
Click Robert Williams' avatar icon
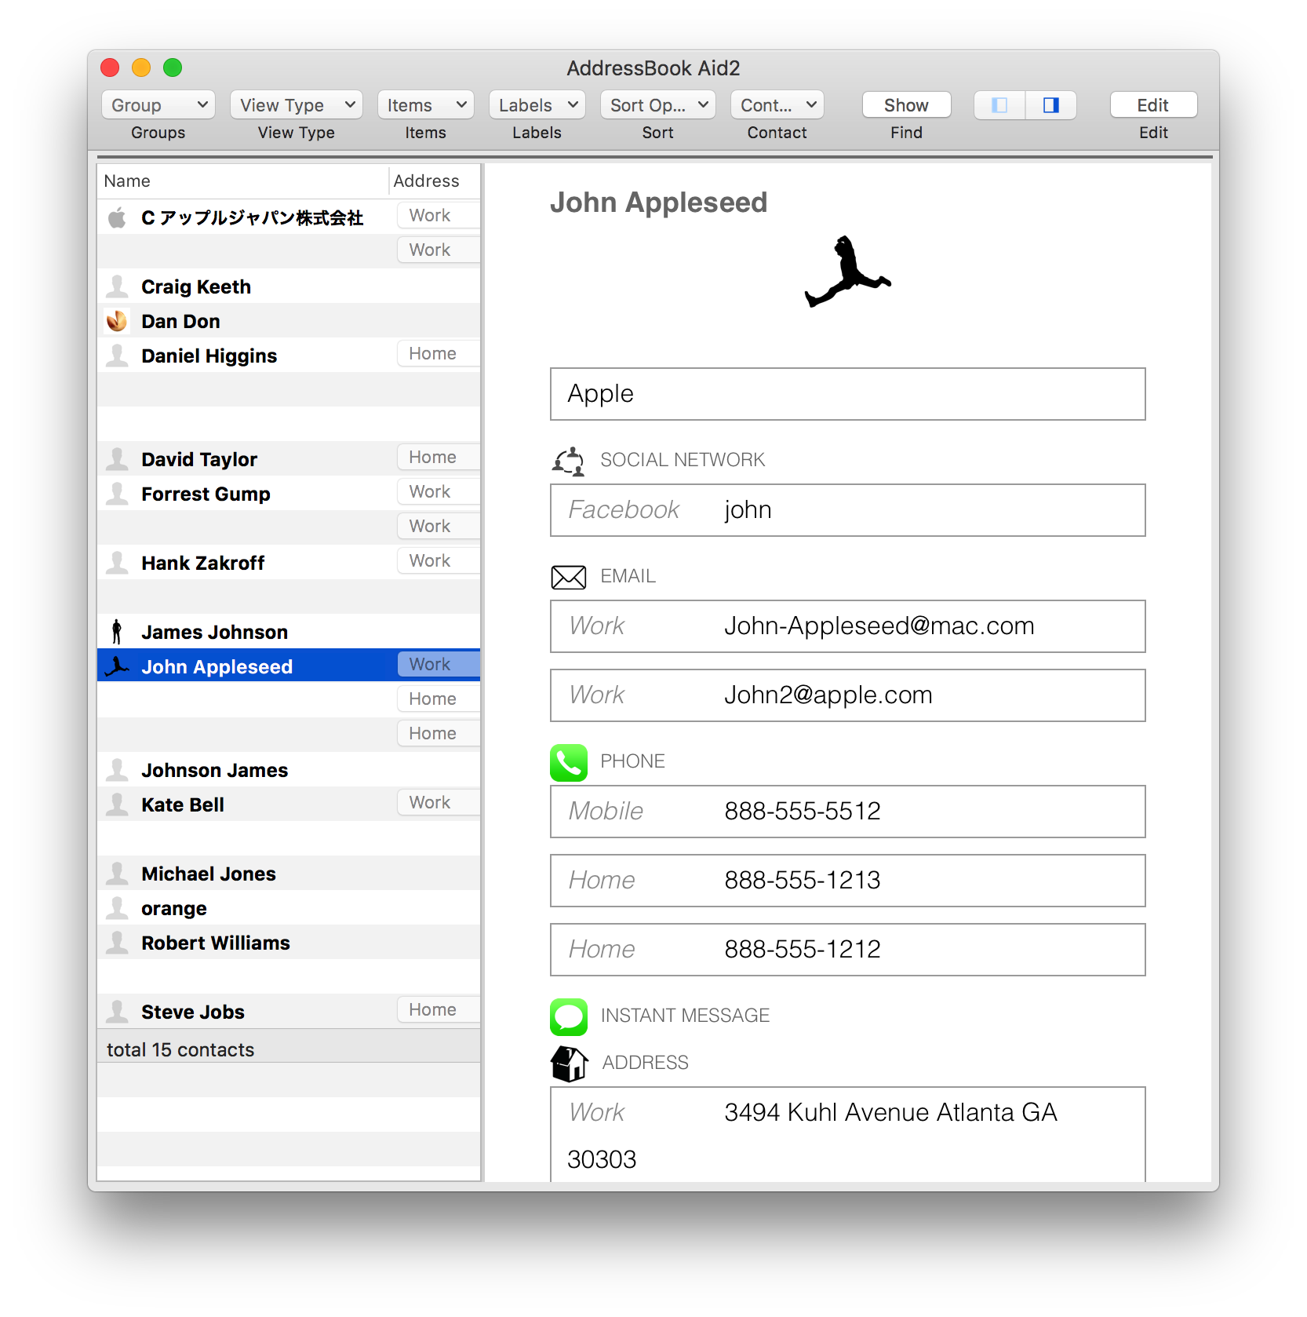[x=117, y=943]
